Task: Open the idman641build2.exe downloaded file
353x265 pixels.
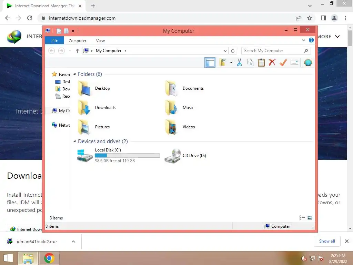Action: (36, 242)
